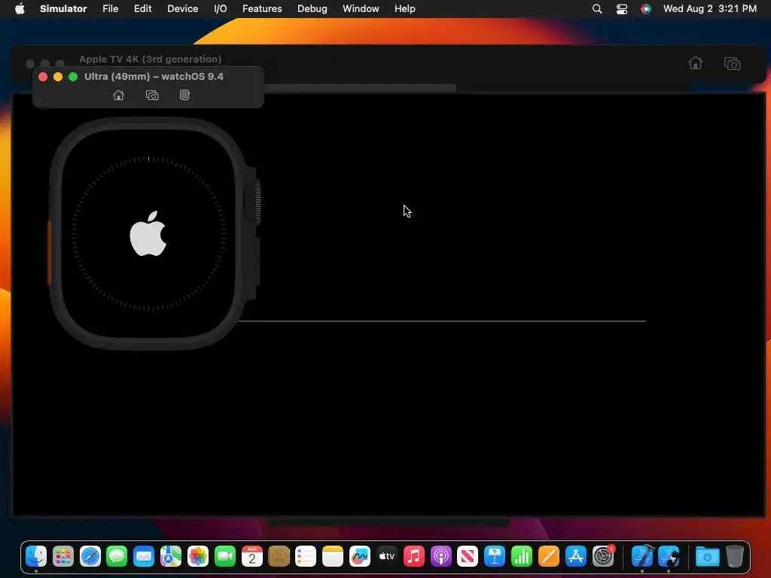Open the Device menu
The height and width of the screenshot is (578, 771).
point(182,9)
